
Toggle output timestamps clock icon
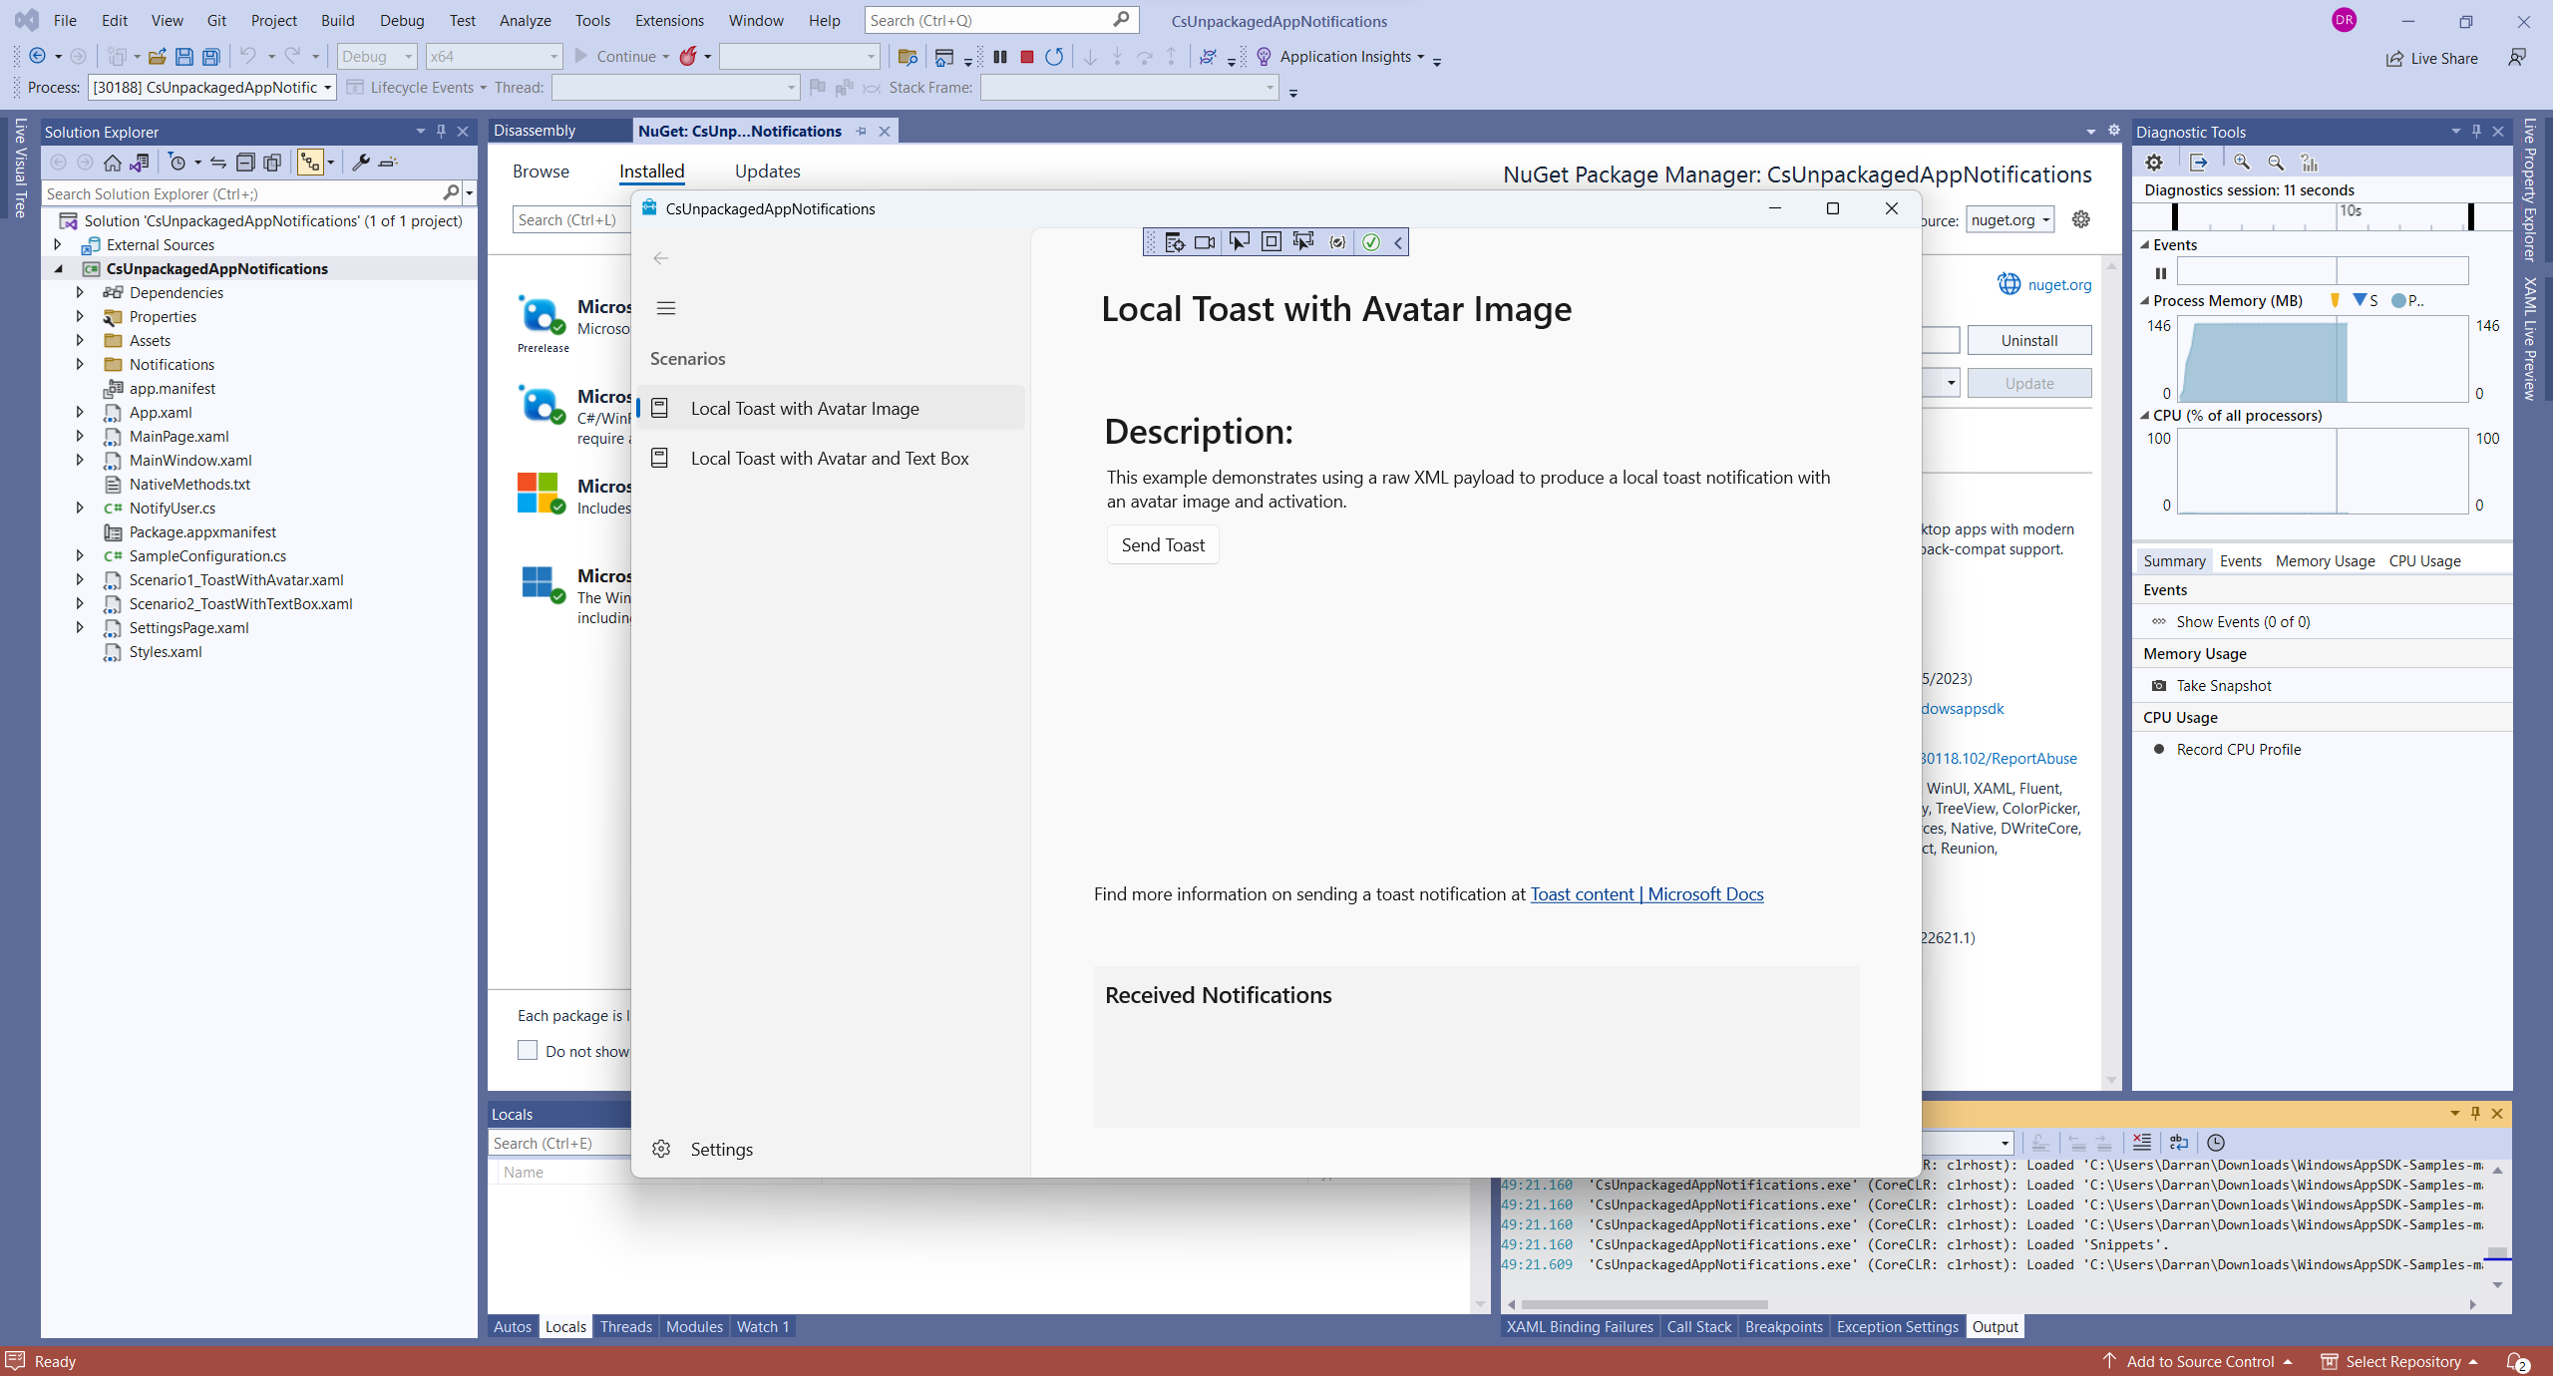(x=2216, y=1143)
